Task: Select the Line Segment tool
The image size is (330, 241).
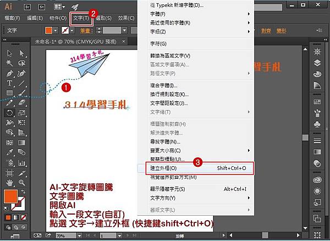Action: 21,83
